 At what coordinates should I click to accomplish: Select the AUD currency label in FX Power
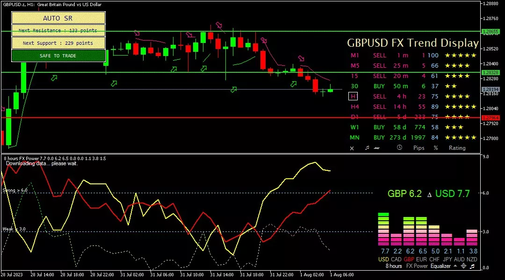point(459,259)
